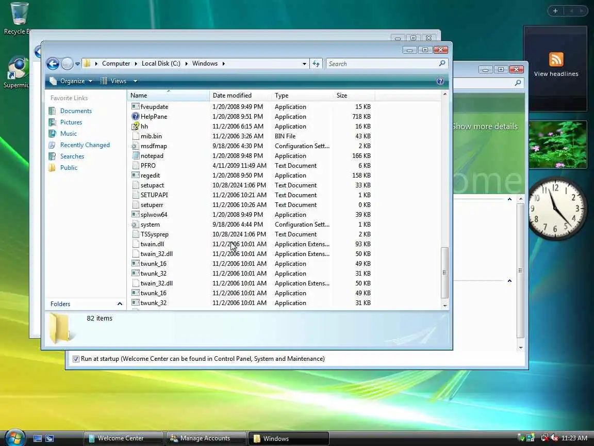
Task: Collapse the lower section chevron in Welcome Center
Action: (x=509, y=281)
